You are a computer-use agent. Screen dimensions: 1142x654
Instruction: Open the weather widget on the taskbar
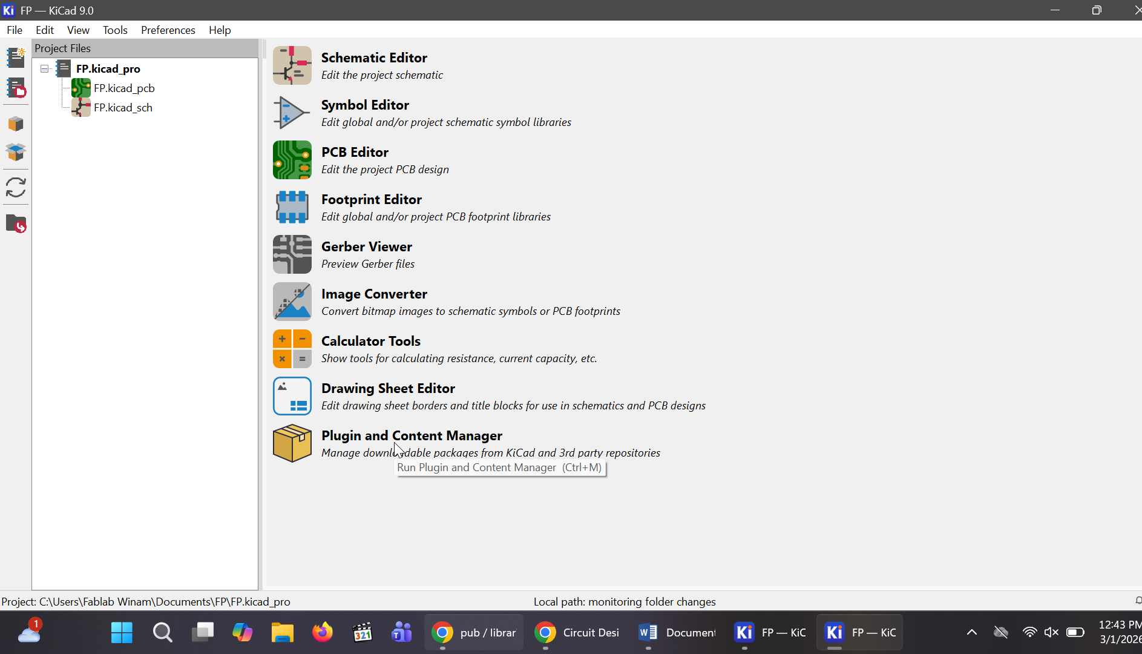[x=29, y=631]
